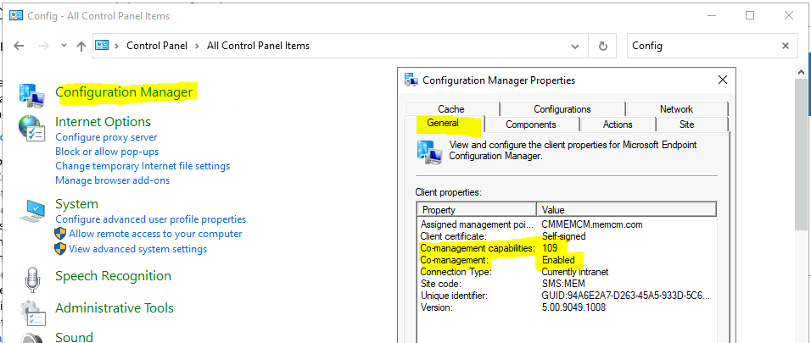Close the Configuration Manager Properties dialog
This screenshot has width=811, height=343.
coord(723,80)
